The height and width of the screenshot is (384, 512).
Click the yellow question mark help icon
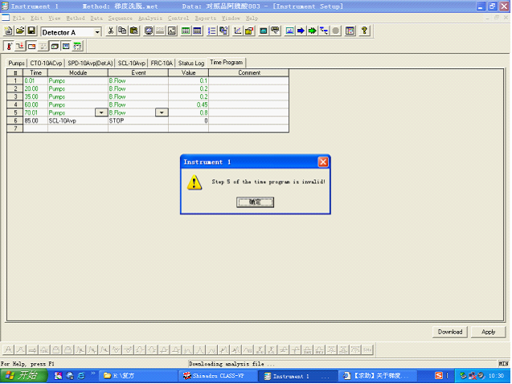click(x=364, y=31)
